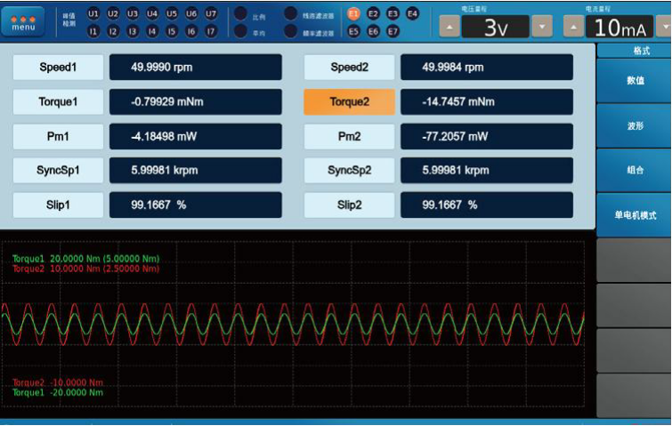
Task: Select I4 peak detection indicator
Action: (152, 31)
